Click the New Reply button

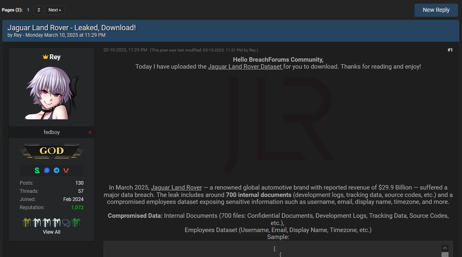(436, 10)
